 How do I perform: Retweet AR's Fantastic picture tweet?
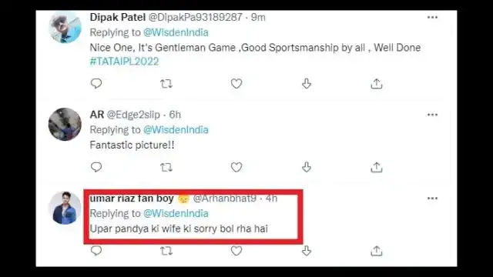pyautogui.click(x=166, y=168)
